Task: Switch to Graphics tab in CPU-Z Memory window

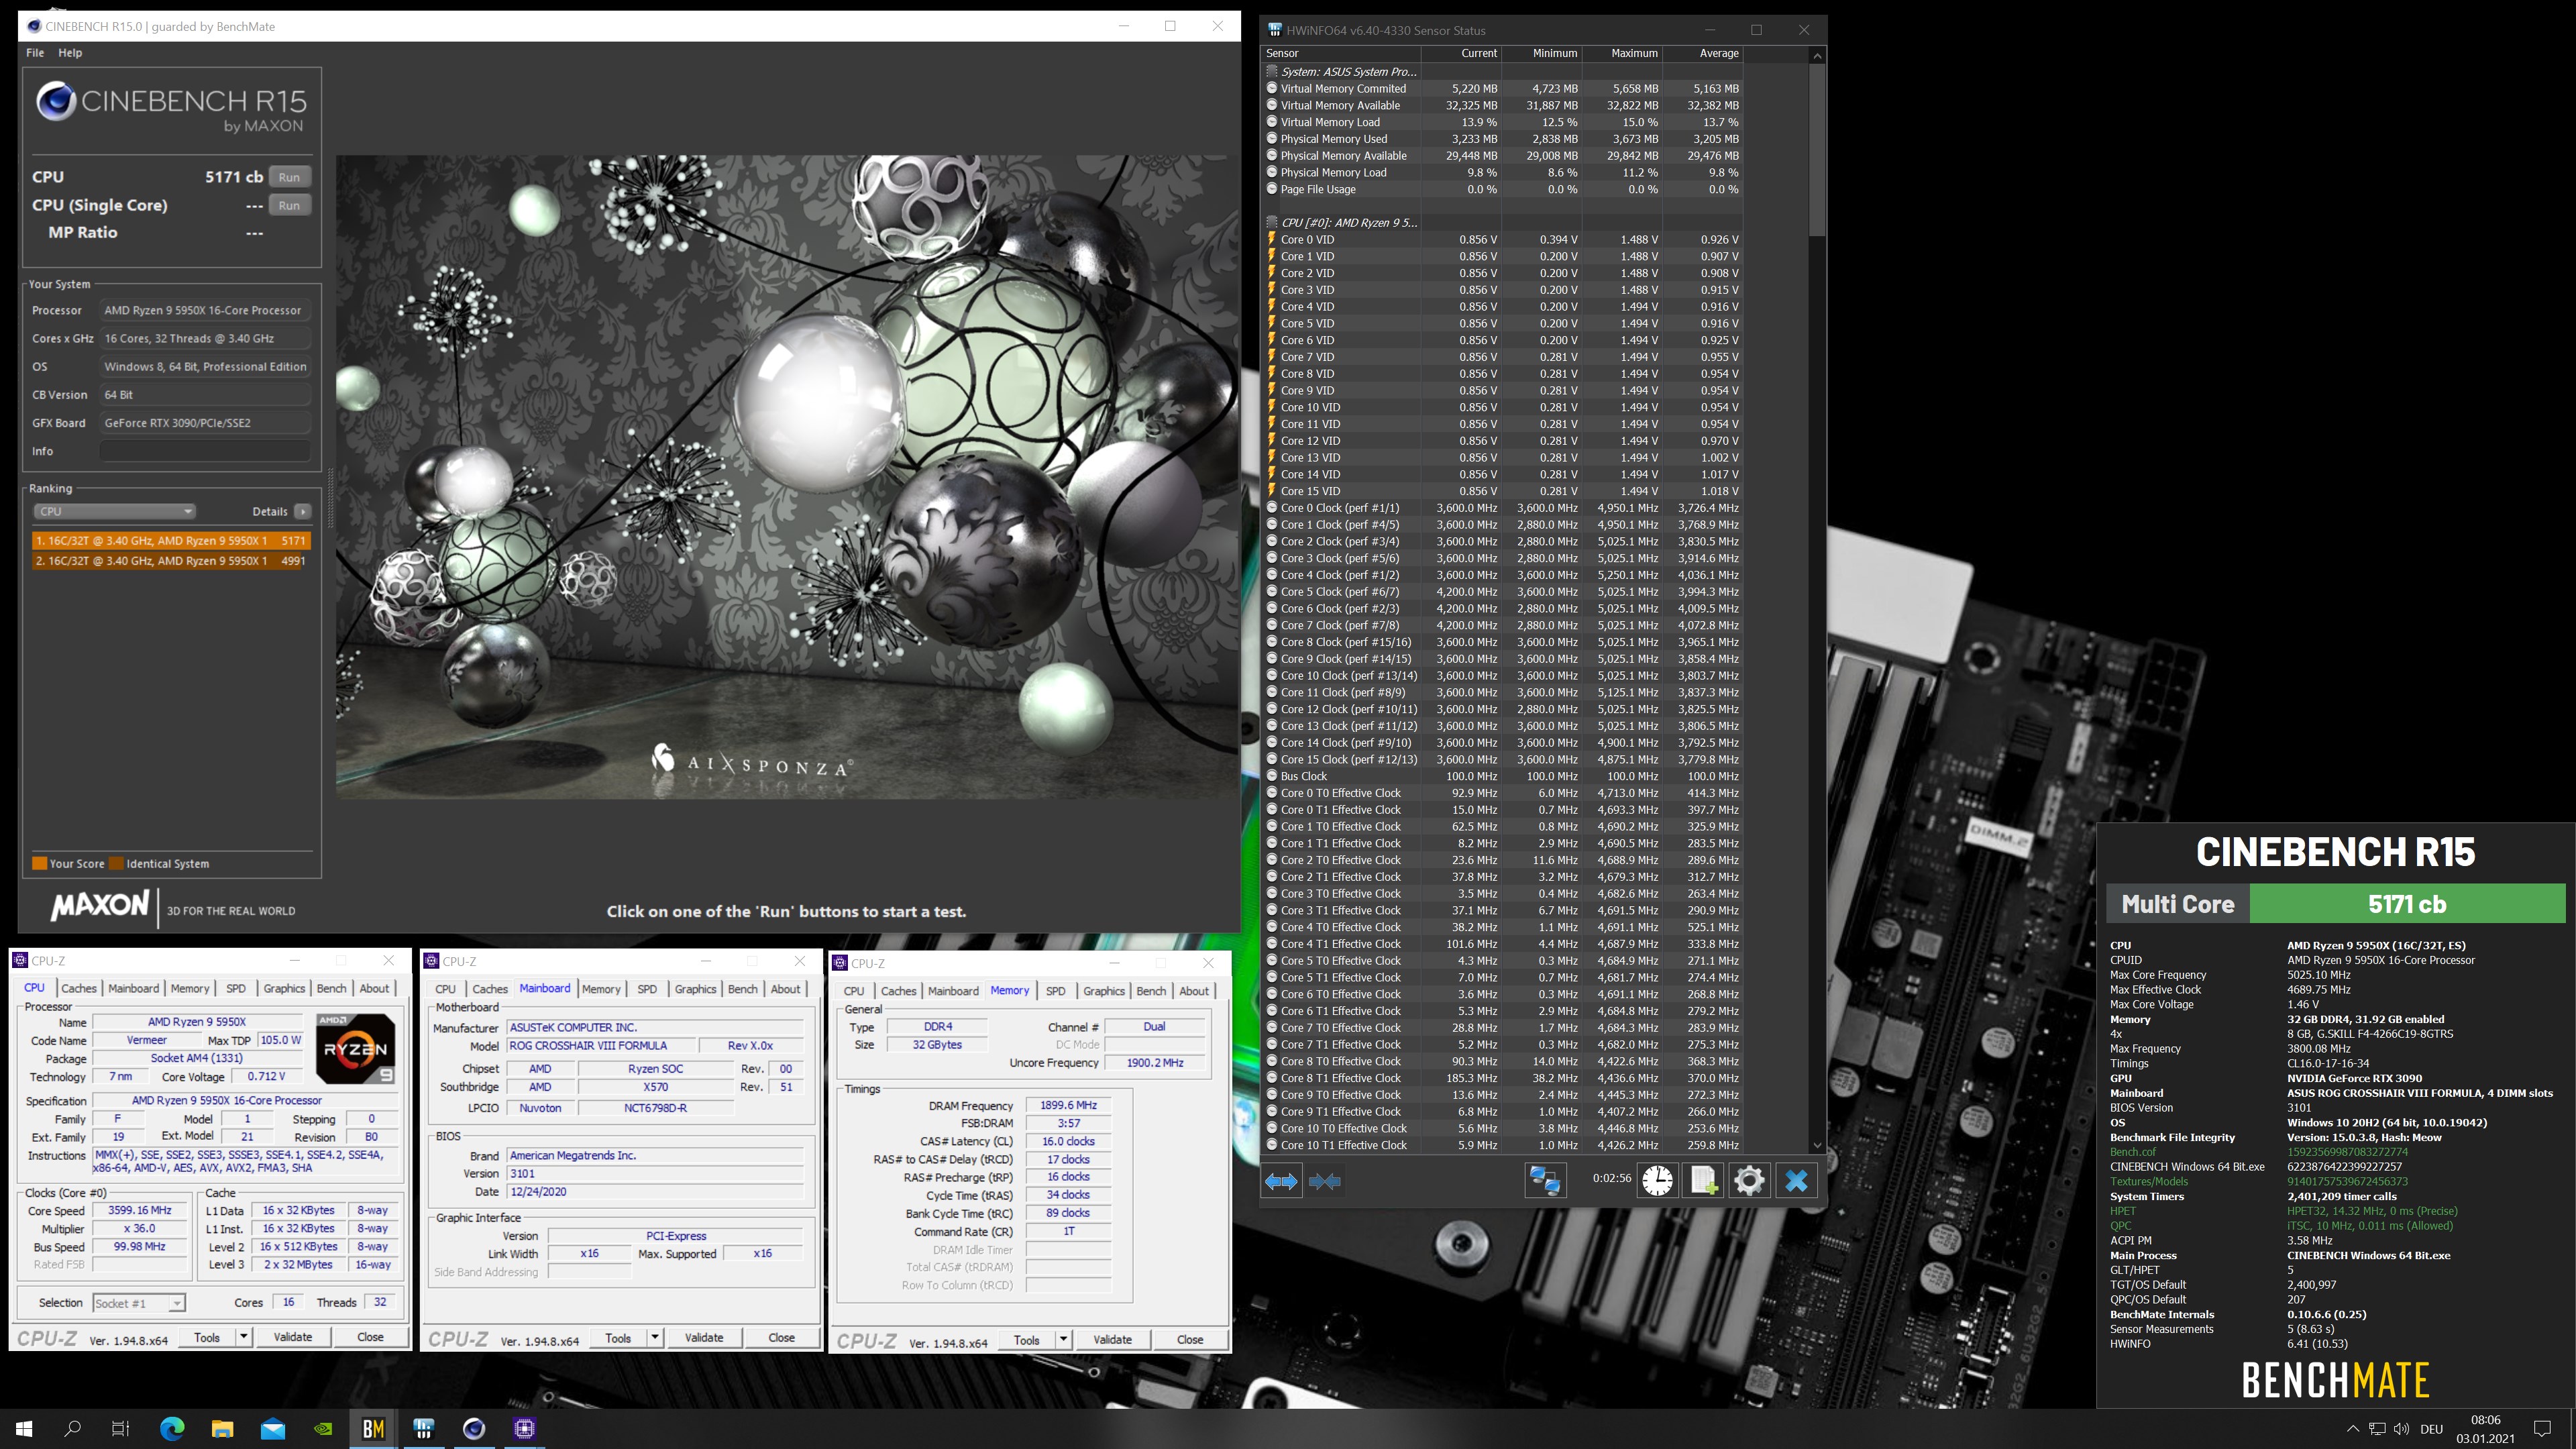Action: tap(1104, 991)
